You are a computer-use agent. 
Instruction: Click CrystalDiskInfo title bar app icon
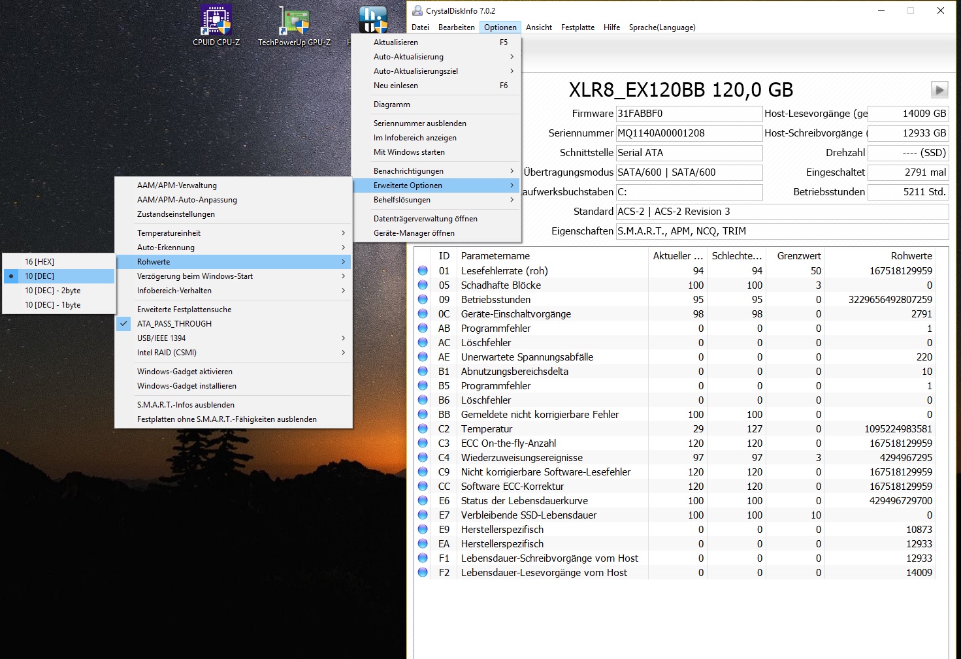[417, 10]
